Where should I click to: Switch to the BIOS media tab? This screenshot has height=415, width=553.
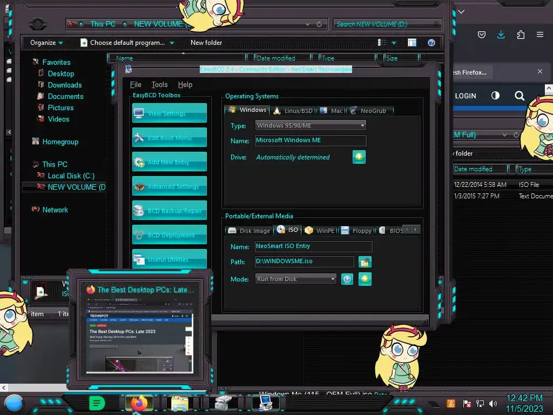click(391, 230)
